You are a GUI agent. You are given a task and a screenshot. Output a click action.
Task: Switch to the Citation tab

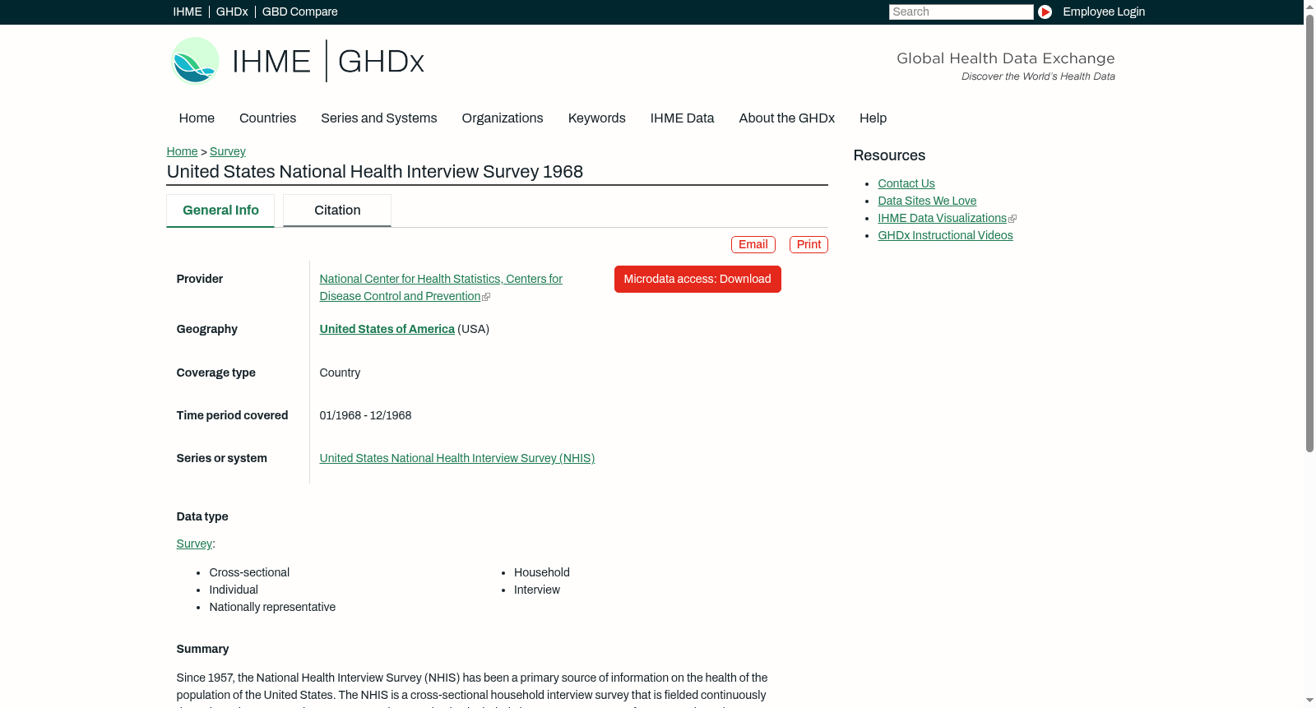click(x=337, y=211)
